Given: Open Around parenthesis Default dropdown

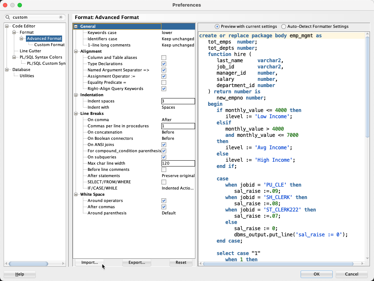Looking at the screenshot, I should (178, 213).
